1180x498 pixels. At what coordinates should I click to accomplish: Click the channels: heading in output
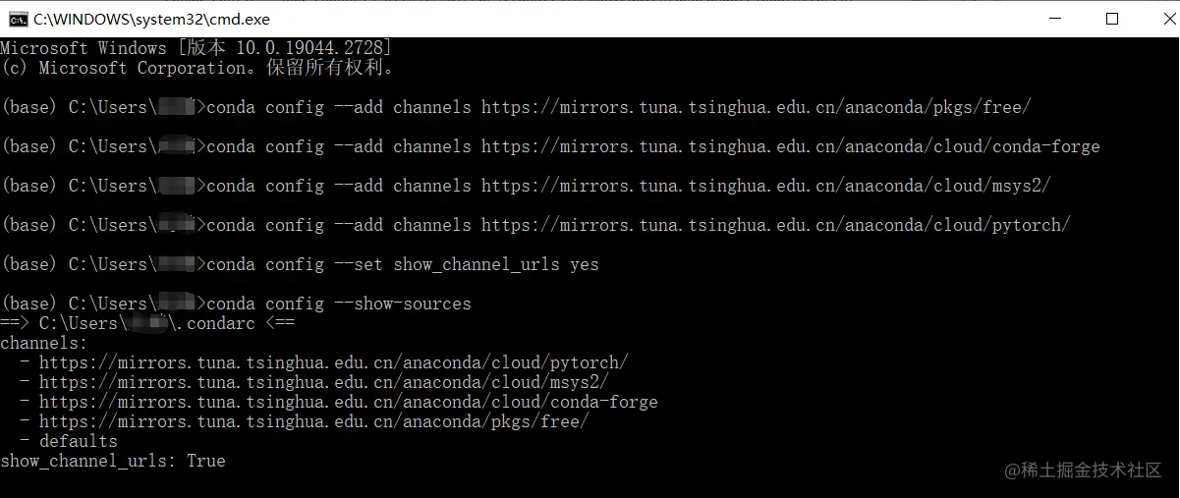(x=44, y=343)
